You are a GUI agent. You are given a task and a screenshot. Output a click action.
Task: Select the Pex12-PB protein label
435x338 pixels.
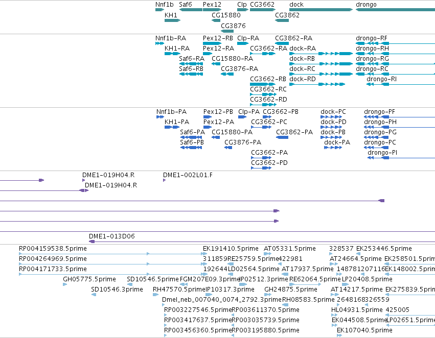218,112
